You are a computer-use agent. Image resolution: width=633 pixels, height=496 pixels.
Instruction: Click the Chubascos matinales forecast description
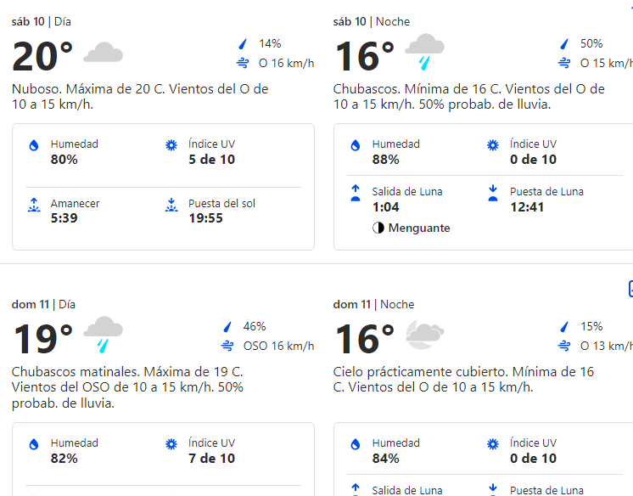tap(127, 387)
